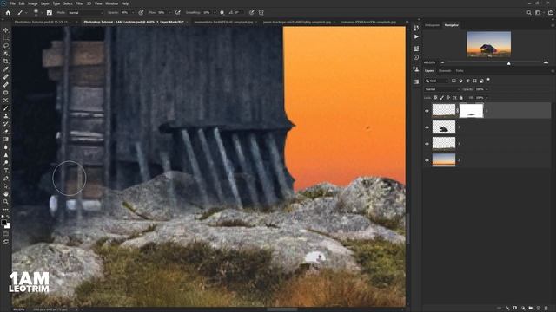The width and height of the screenshot is (556, 312).
Task: Select the Brush tool in toolbox
Action: click(6, 108)
